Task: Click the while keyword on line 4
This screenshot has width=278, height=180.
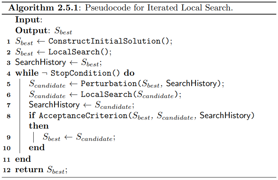Action: coord(27,73)
